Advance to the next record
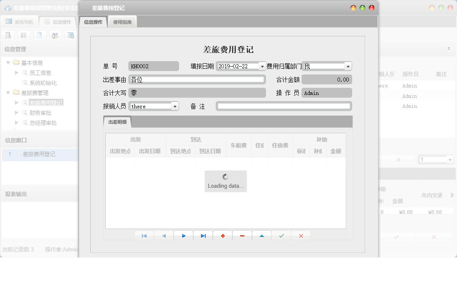The width and height of the screenshot is (457, 281). click(x=184, y=235)
